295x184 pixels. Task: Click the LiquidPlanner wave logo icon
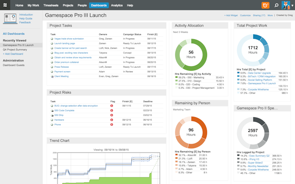(5, 5)
